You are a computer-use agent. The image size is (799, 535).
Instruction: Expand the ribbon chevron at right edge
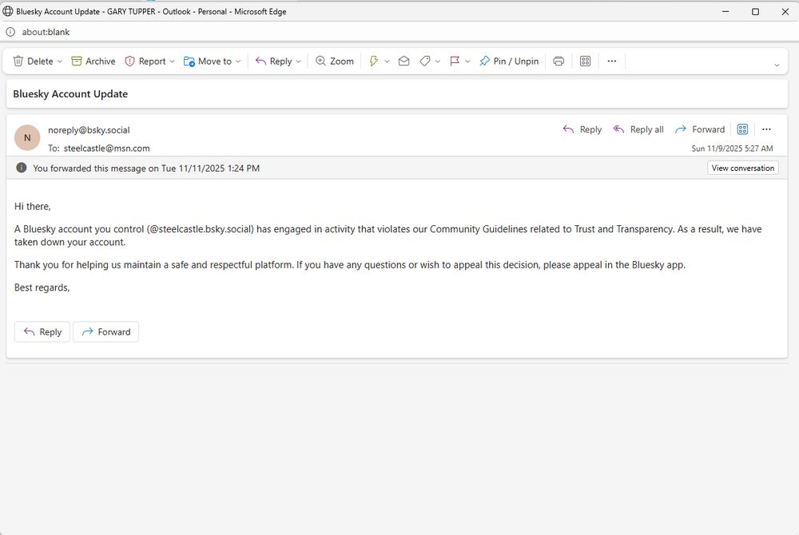[777, 65]
